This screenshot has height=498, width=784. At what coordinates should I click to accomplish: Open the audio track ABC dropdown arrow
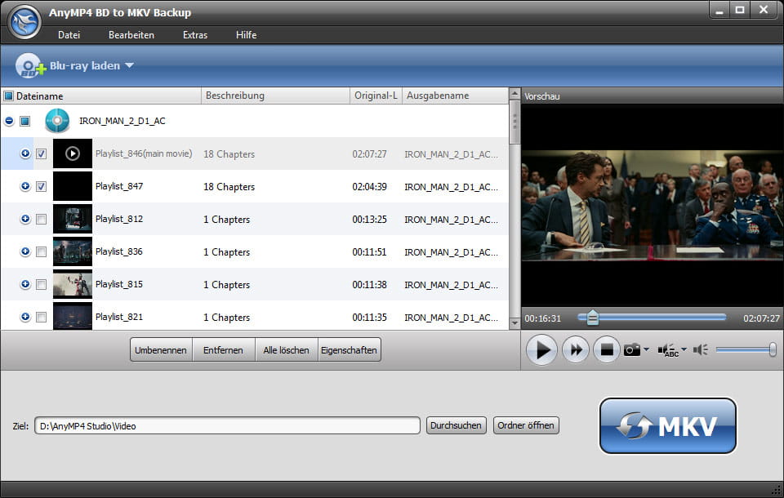[684, 349]
